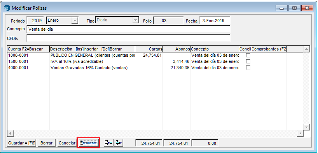Click Comprobantes cell of 1008-0001 row
The image size is (318, 153).
269,55
